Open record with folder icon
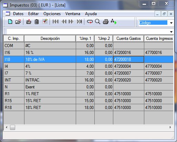Screen dimensions: 177x142 [x=18, y=22]
